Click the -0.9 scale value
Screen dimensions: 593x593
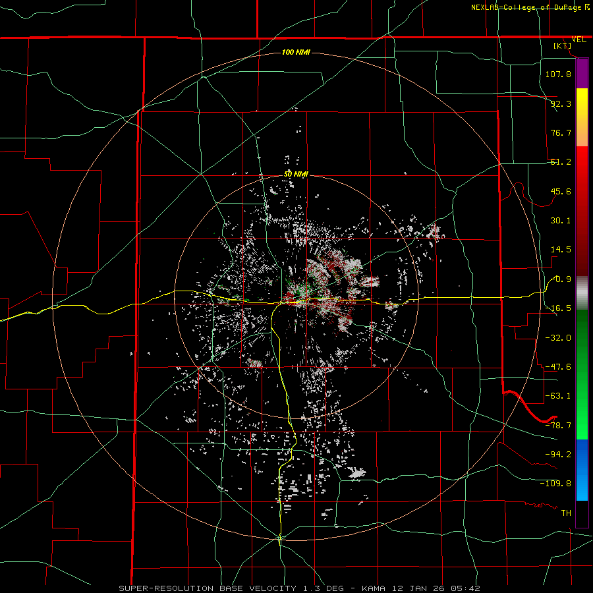click(x=561, y=279)
